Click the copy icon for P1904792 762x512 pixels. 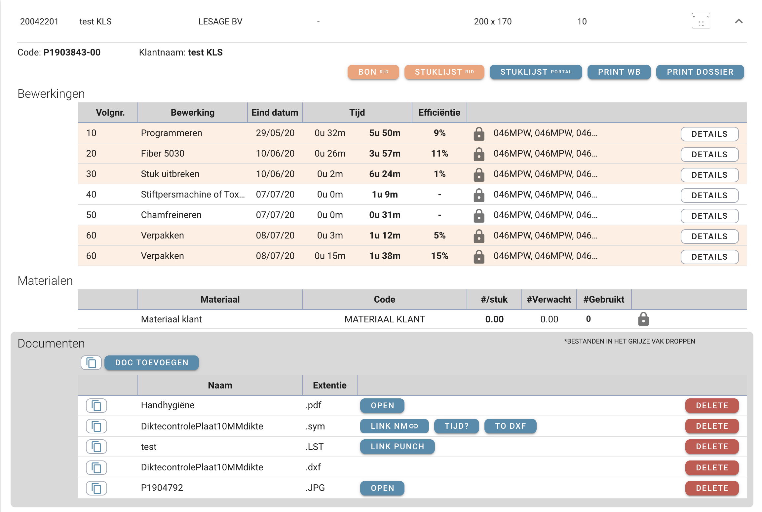click(x=96, y=488)
